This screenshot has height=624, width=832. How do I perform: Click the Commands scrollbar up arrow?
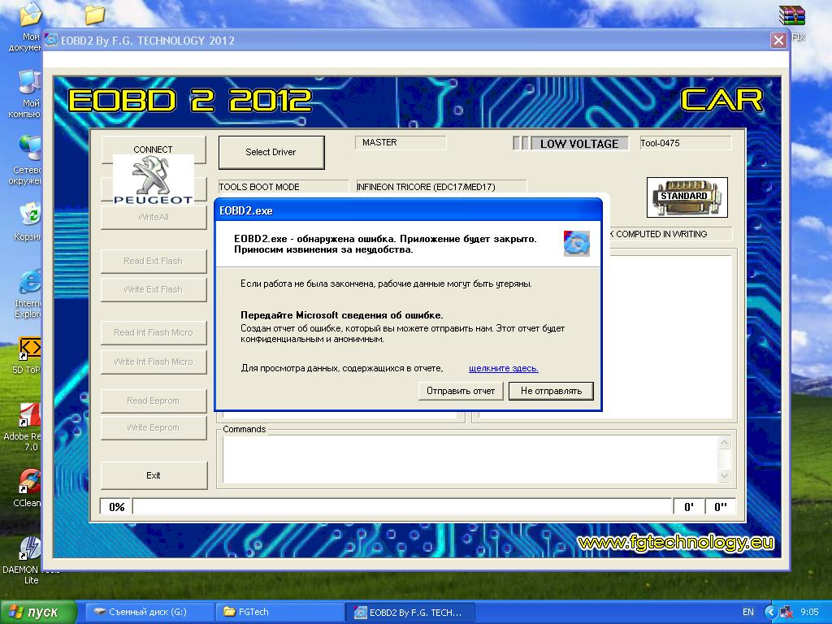pyautogui.click(x=724, y=442)
